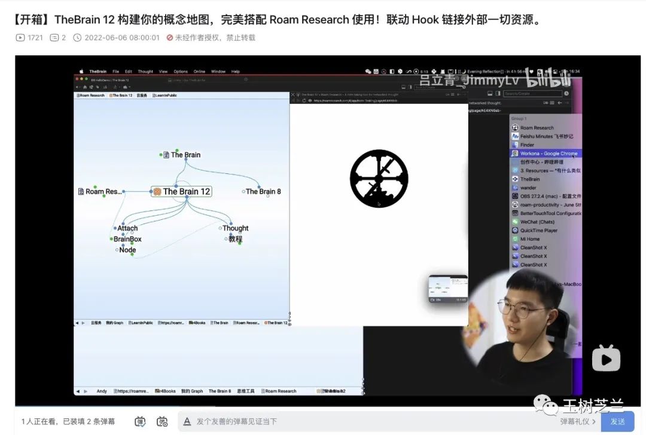Click the back arrow of the upper history bar

pyautogui.click(x=77, y=323)
